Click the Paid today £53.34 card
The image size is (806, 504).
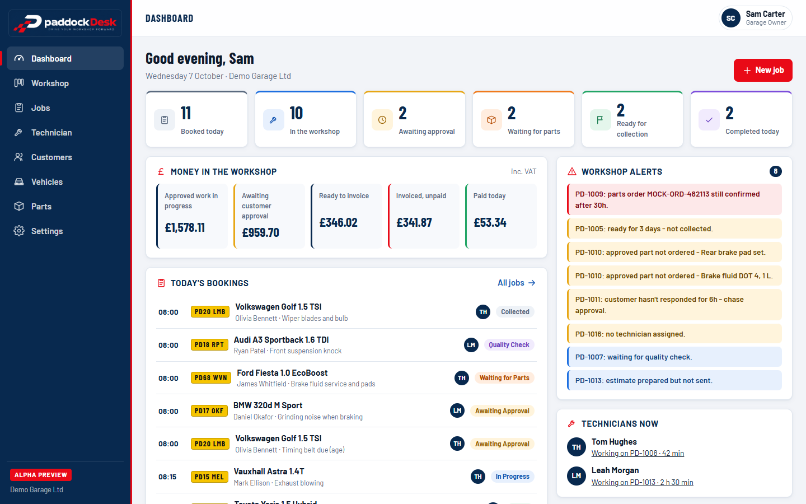[501, 216]
